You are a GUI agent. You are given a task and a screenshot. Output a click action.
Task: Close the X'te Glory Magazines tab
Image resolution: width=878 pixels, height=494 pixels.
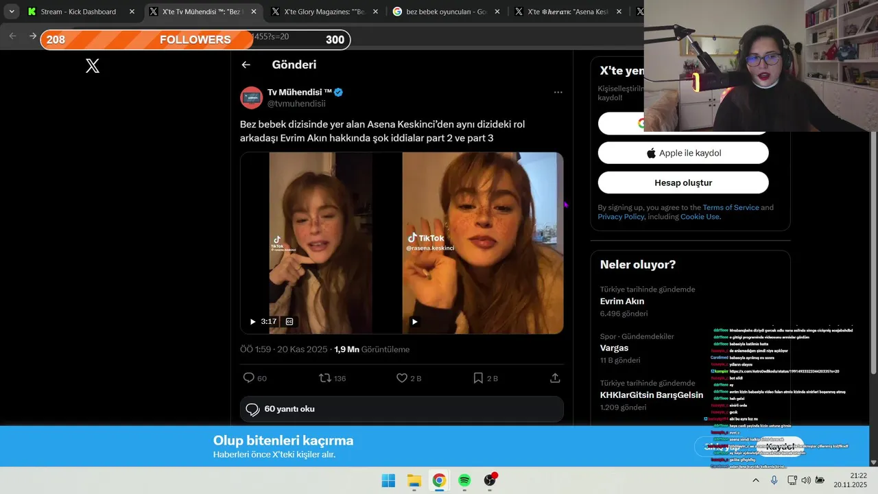[375, 12]
